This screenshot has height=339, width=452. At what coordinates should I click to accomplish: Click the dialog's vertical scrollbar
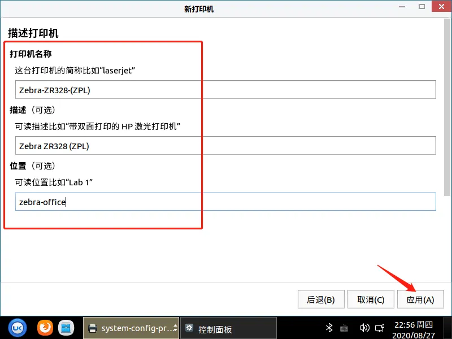[x=448, y=107]
